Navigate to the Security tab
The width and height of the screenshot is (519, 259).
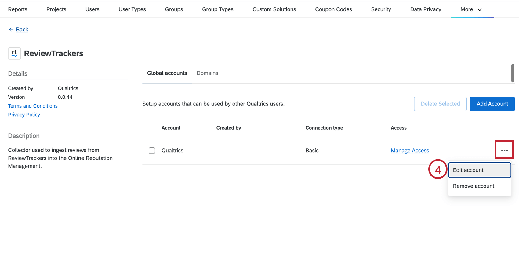(x=381, y=9)
